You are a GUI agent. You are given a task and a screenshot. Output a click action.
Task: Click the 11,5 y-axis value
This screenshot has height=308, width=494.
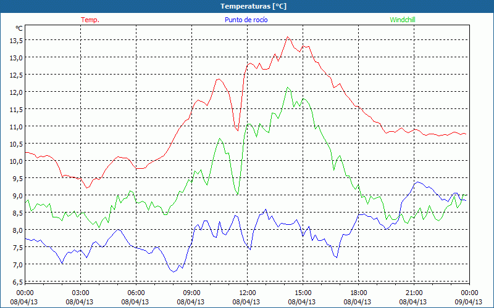(x=16, y=110)
